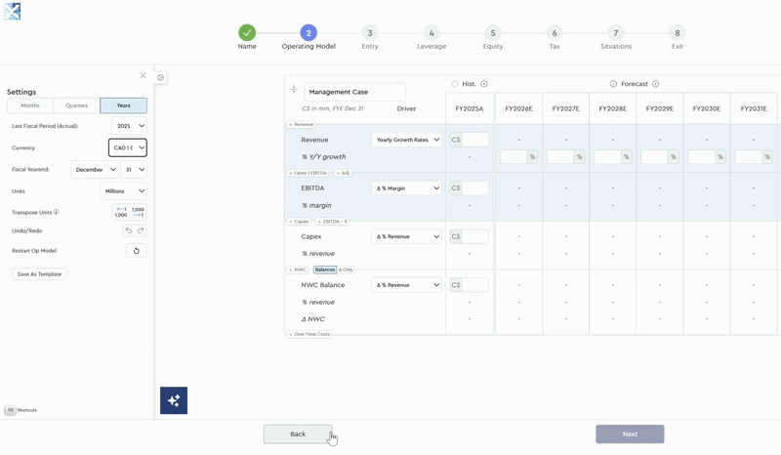Open the Currency dropdown
The height and width of the screenshot is (455, 781).
(128, 147)
